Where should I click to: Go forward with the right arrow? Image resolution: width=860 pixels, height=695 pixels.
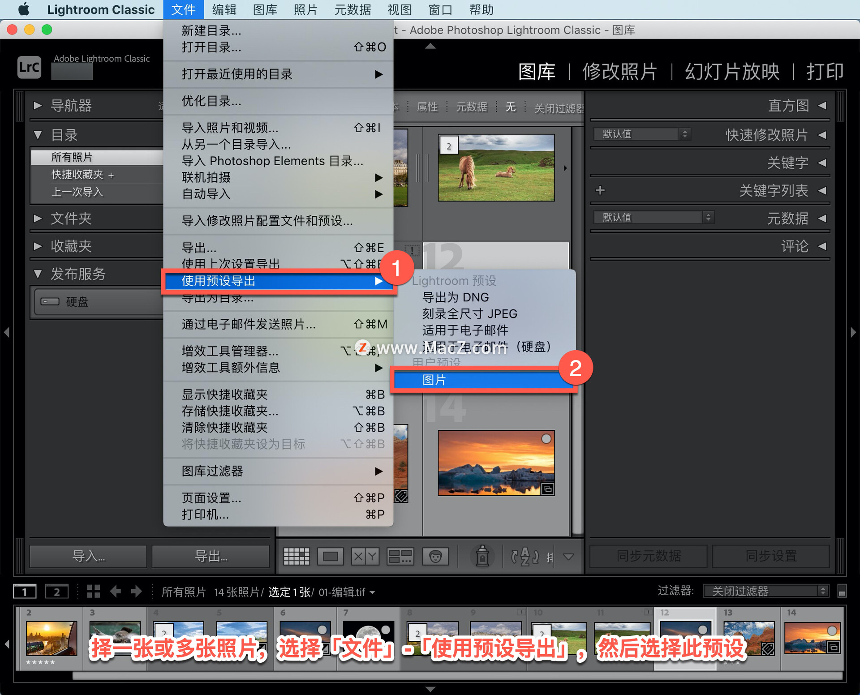tap(136, 592)
